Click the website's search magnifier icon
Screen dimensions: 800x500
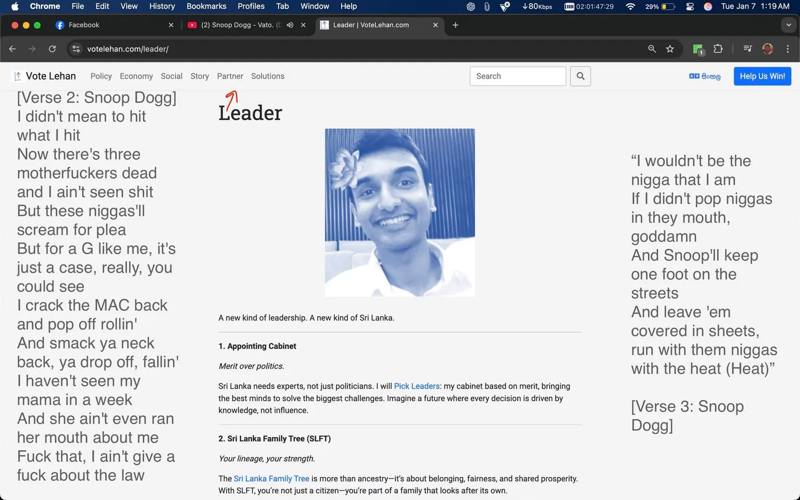tap(580, 76)
